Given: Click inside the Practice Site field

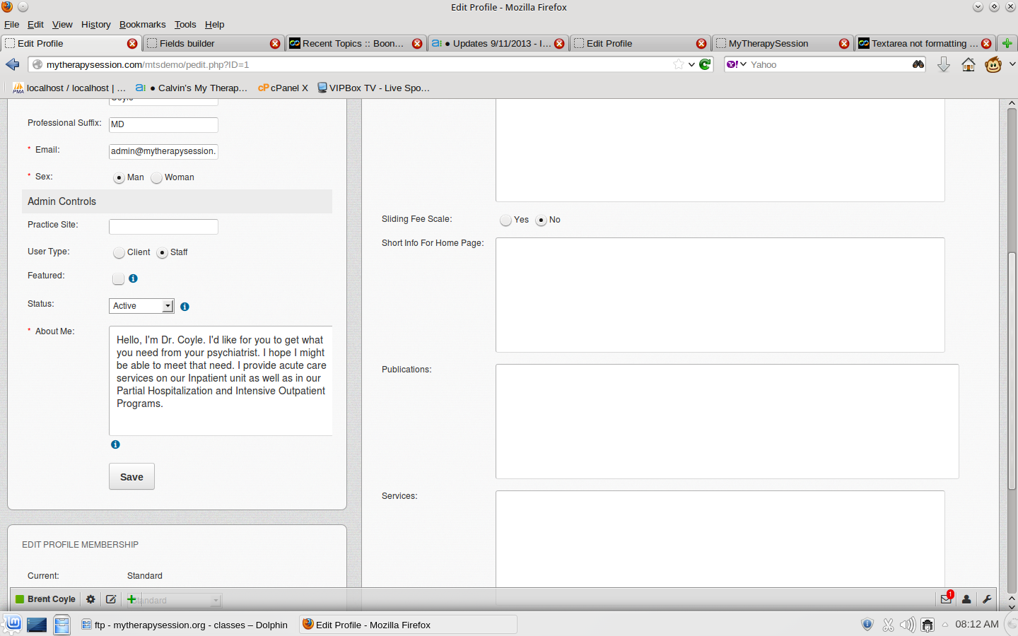Looking at the screenshot, I should 163,227.
